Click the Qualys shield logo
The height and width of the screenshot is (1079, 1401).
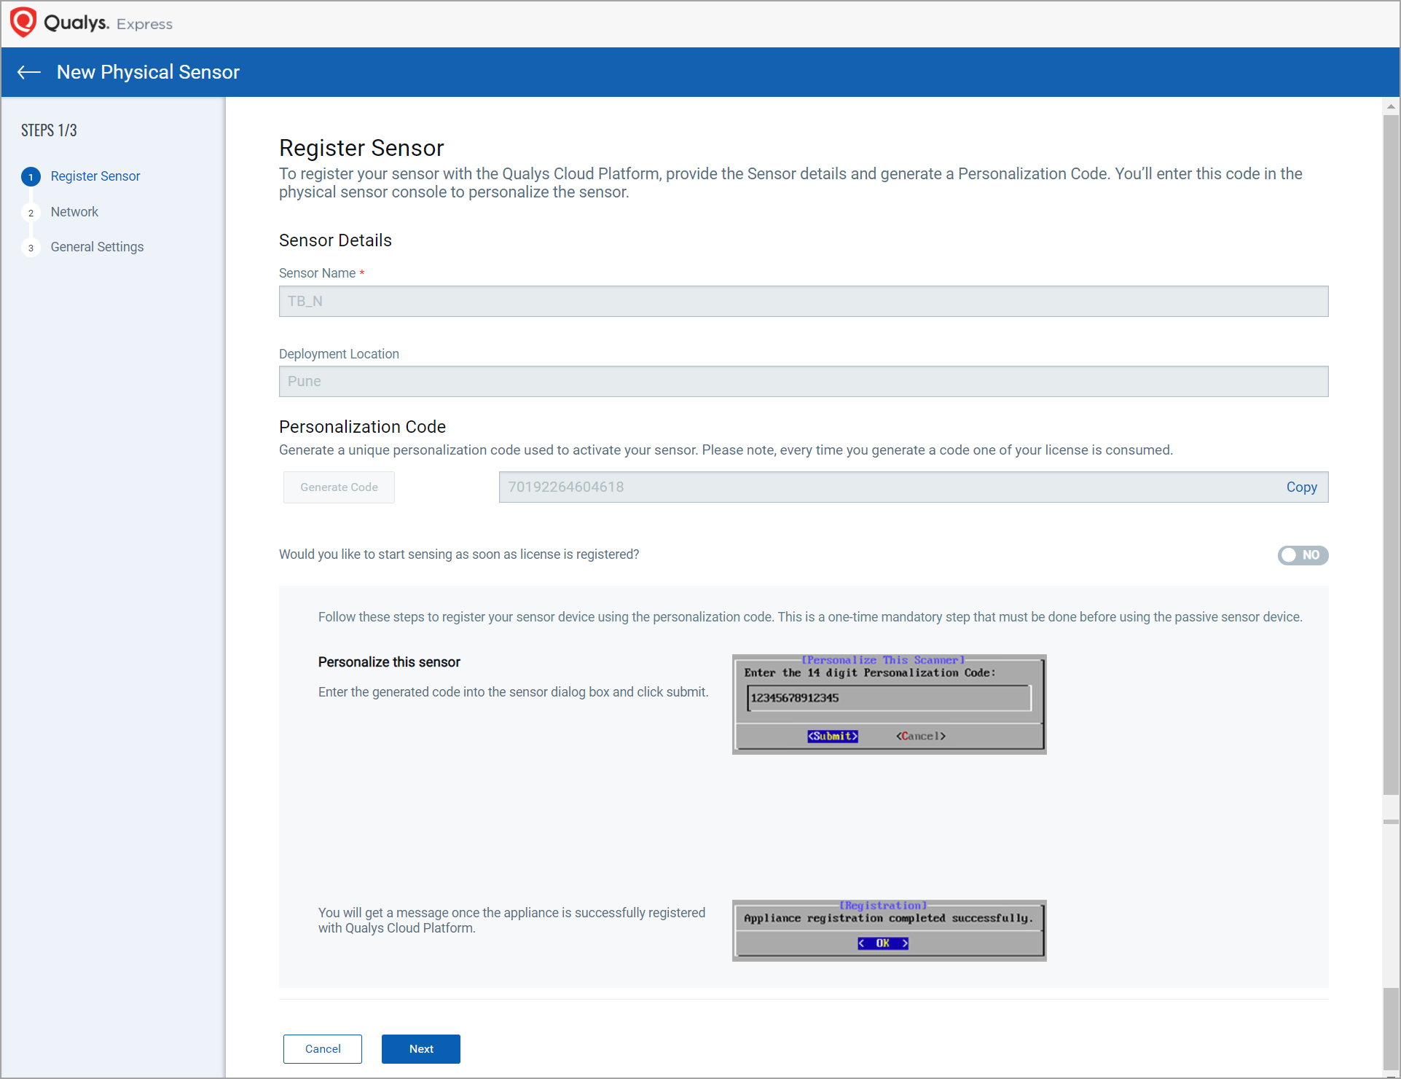point(23,22)
